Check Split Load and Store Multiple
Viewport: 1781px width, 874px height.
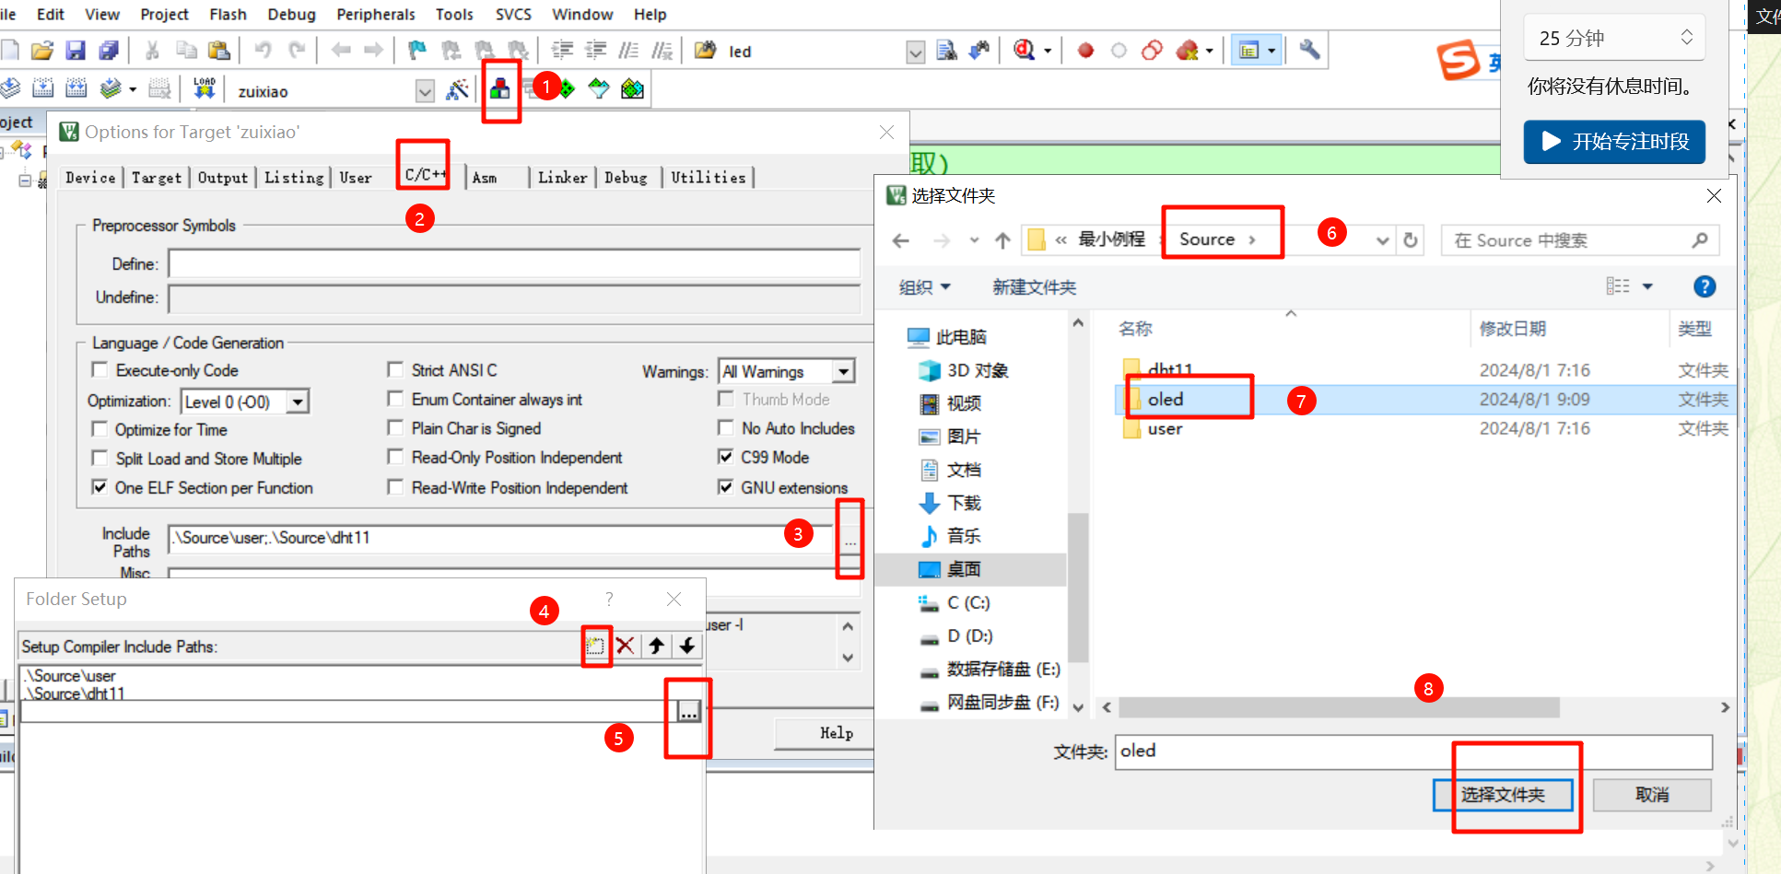[100, 458]
